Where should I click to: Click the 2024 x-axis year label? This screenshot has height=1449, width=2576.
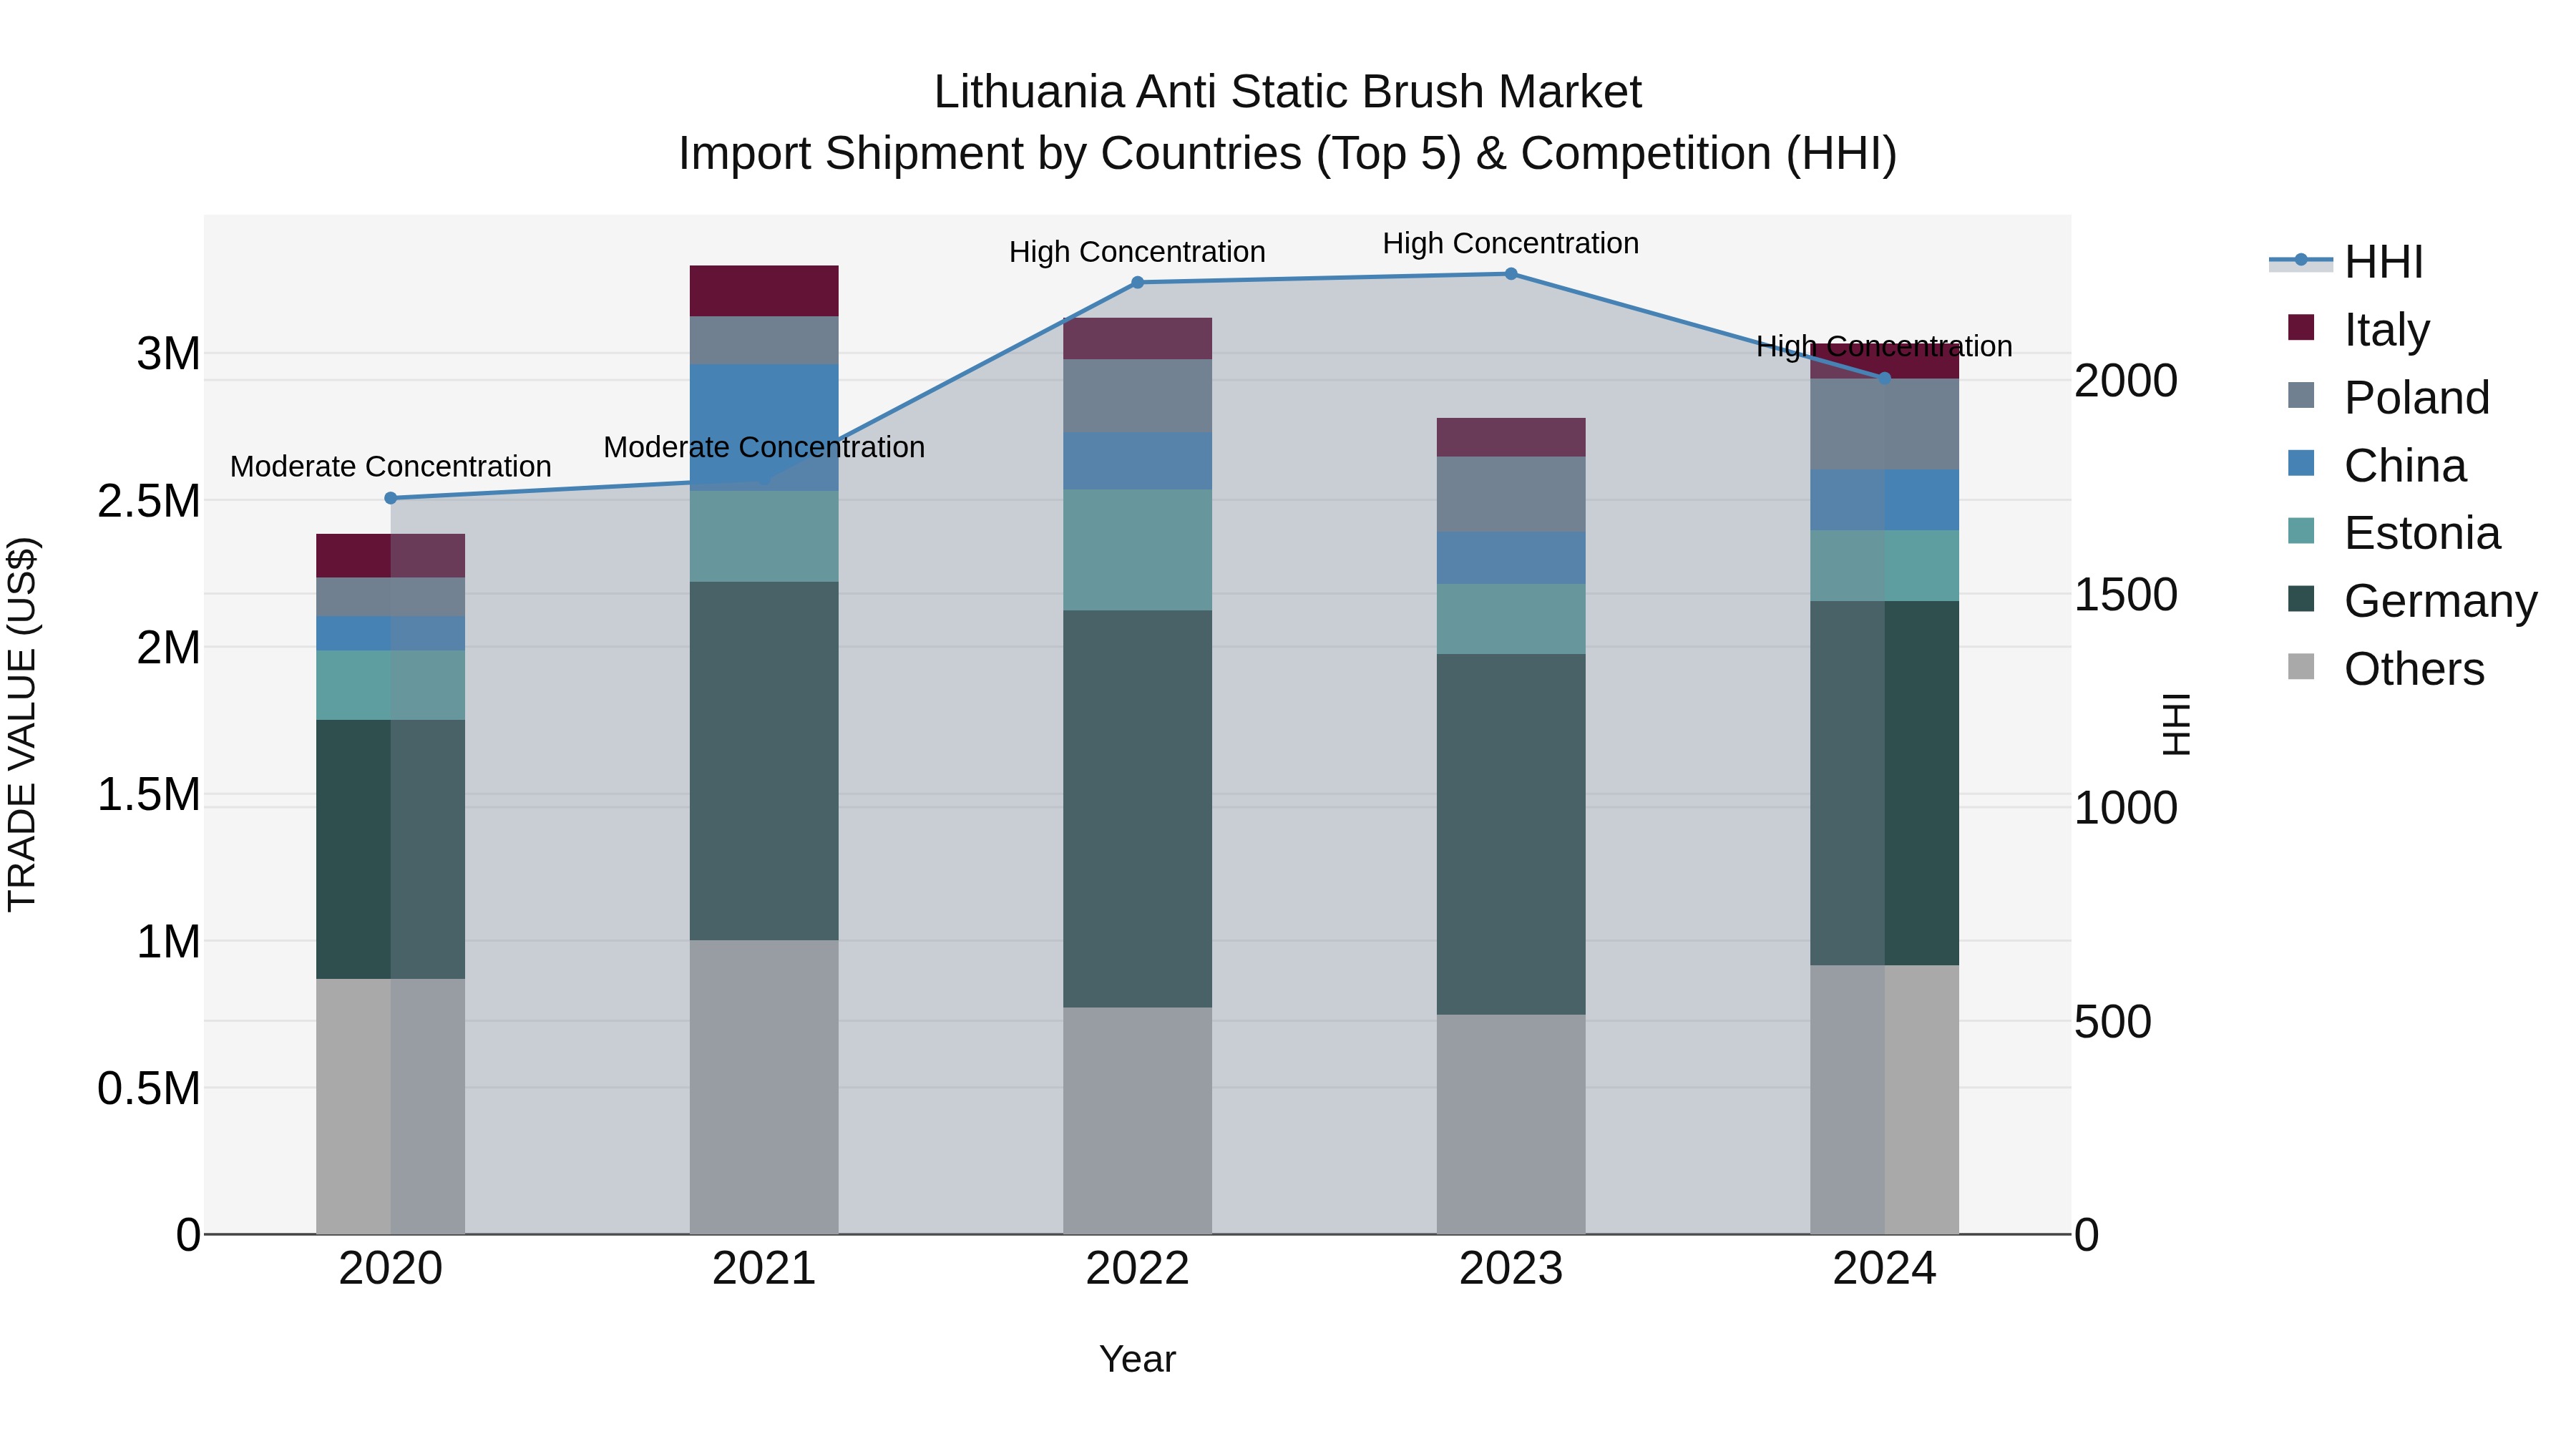pos(1885,1269)
